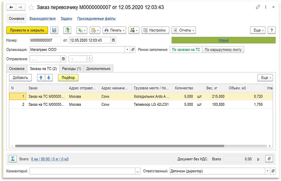
Task: Click the Добавить button
Action: point(20,78)
